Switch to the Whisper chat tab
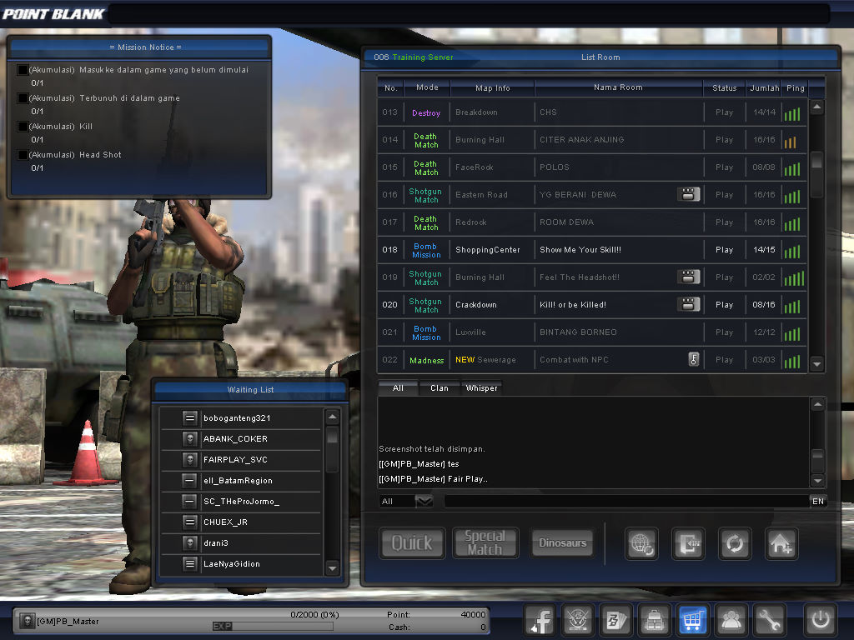The width and height of the screenshot is (854, 640). click(482, 387)
